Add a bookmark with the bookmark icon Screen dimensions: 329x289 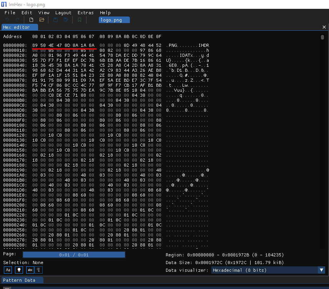[80, 20]
